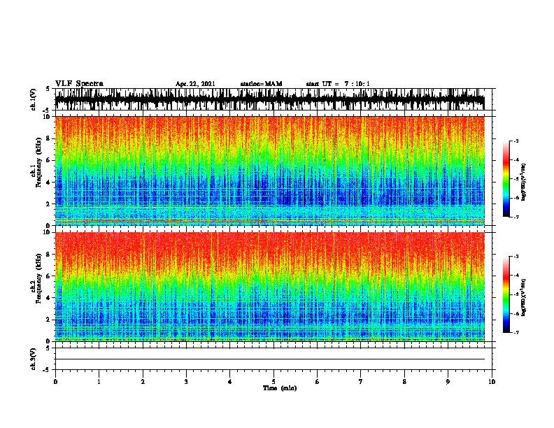The image size is (554, 428).
Task: Click the "ch.3(V)" axis label
Action: tap(34, 359)
